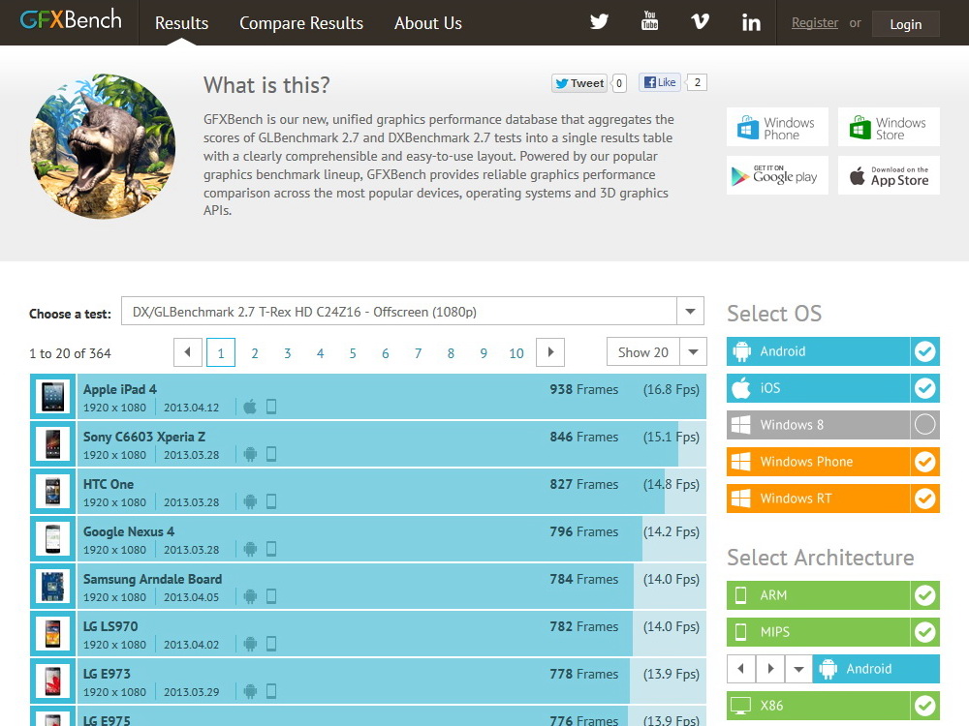Click the Android robot icon in OS filter
Viewport: 969px width, 726px height.
coord(741,351)
